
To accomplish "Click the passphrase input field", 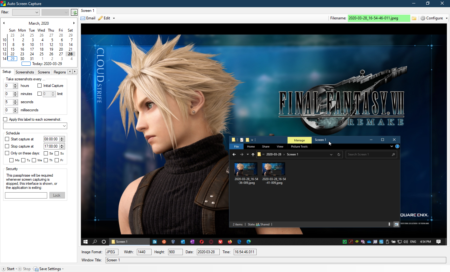I will (x=26, y=195).
